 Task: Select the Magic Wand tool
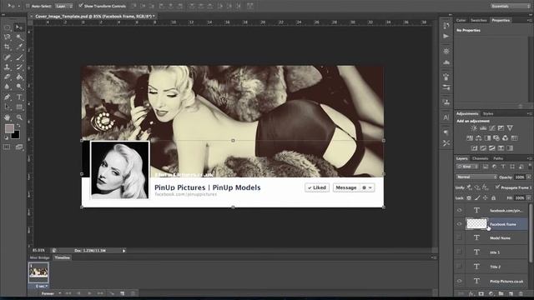19,37
